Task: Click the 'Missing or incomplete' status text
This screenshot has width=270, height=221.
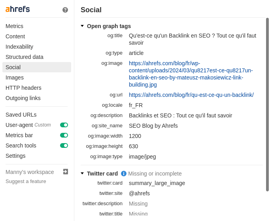Action: [155, 174]
